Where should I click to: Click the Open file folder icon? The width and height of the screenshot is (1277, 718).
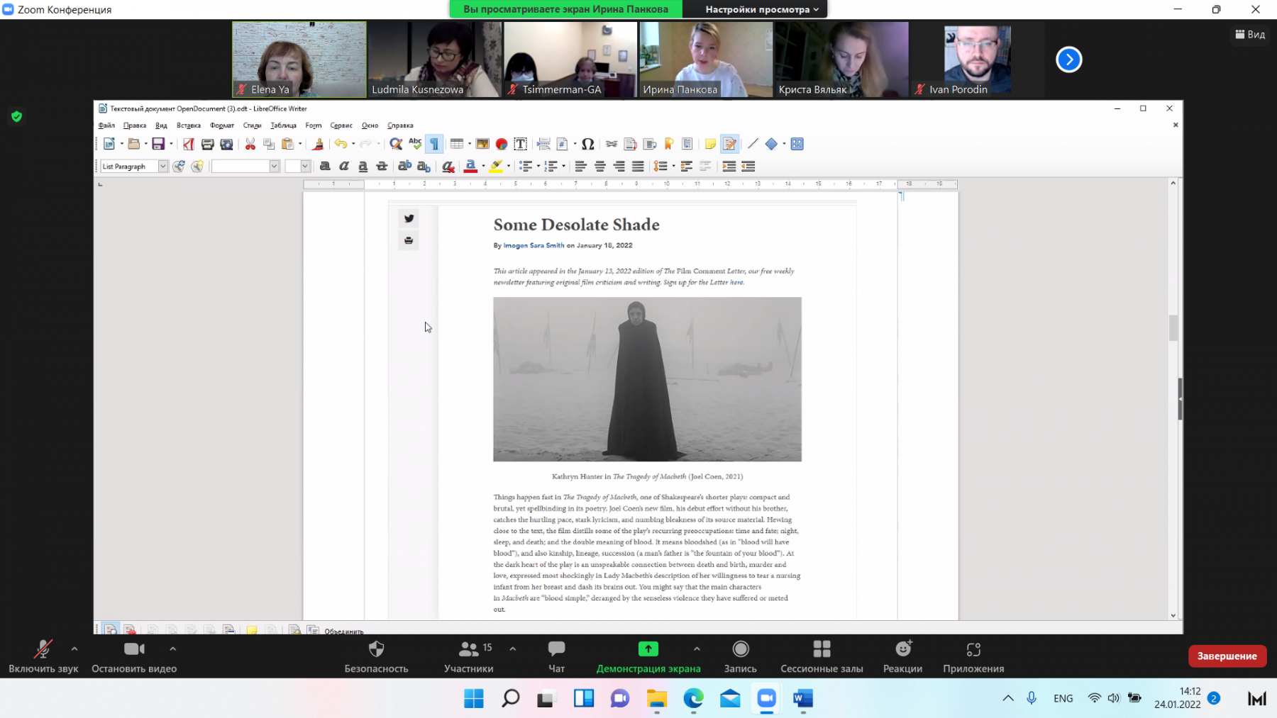(x=133, y=144)
